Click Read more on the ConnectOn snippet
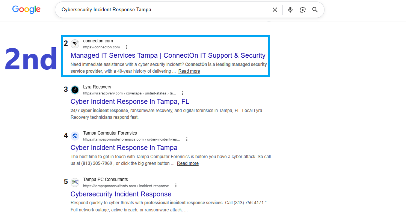406x217 pixels. [189, 71]
